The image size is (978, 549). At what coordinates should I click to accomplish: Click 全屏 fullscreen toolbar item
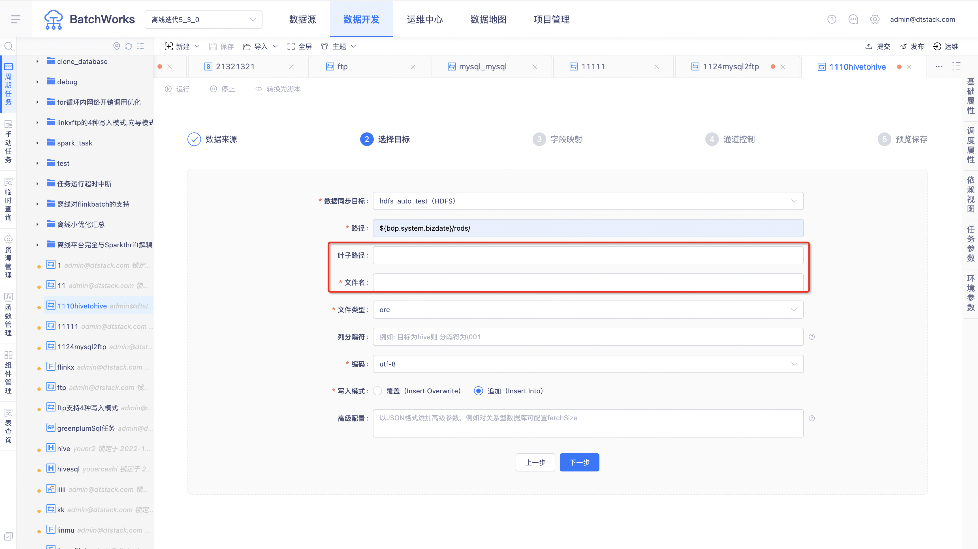coord(300,46)
